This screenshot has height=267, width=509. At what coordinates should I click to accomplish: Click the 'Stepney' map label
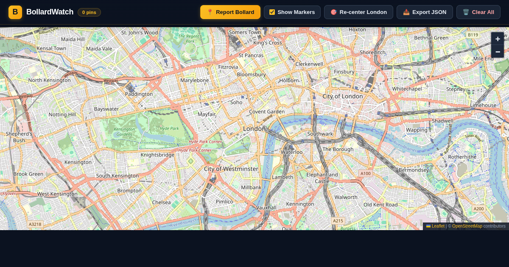[456, 89]
